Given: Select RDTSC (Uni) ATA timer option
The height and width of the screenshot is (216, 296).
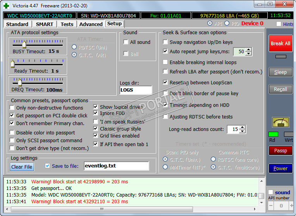Looking at the screenshot, I should 74,47.
